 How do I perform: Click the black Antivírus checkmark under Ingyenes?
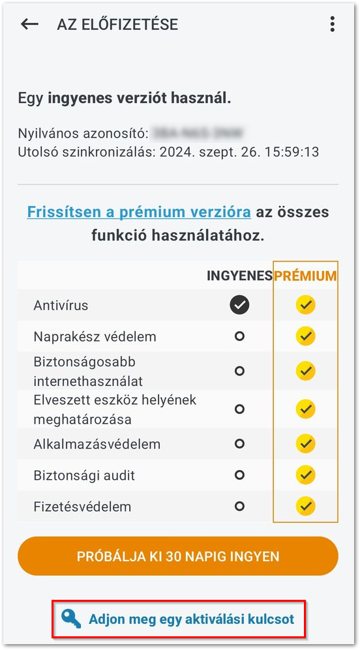coord(239,306)
